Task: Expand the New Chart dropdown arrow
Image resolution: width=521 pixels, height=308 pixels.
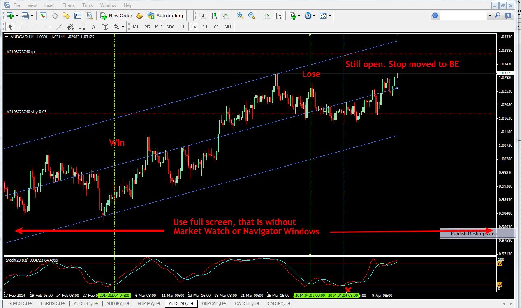Action: click(16, 16)
